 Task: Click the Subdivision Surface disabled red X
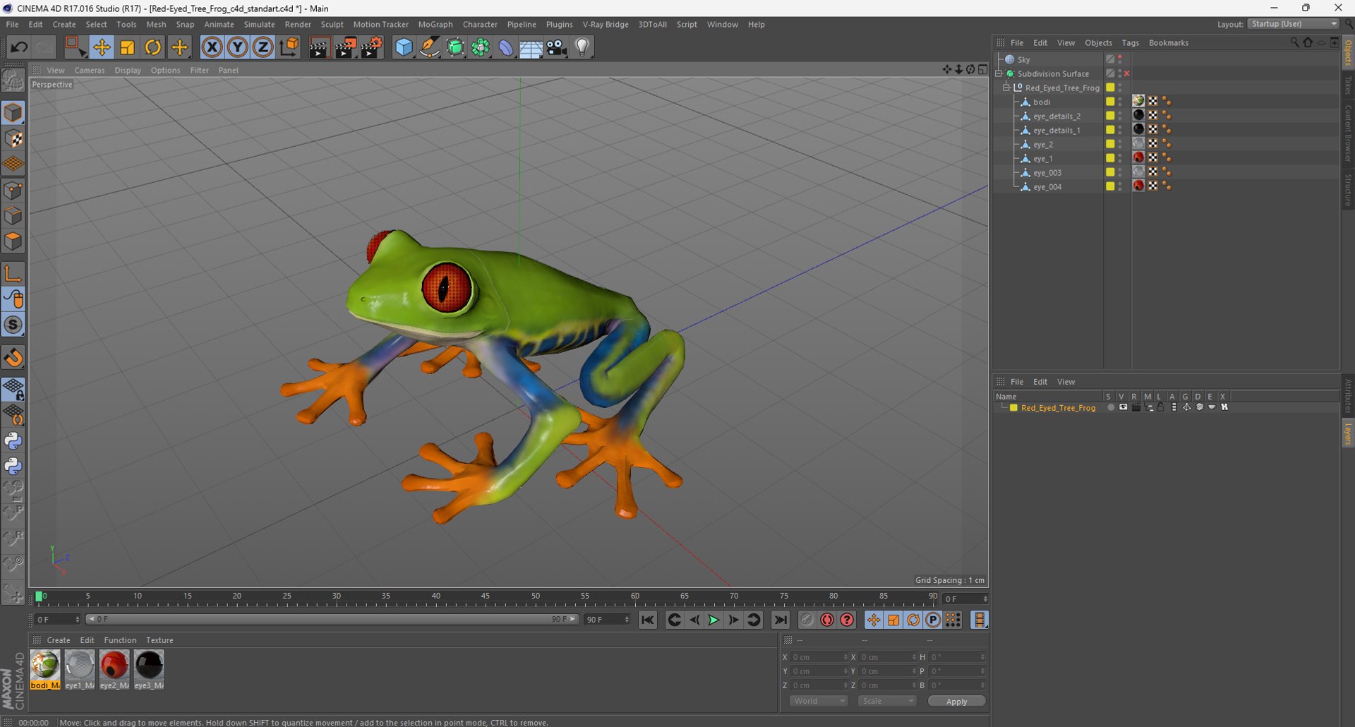(1126, 73)
